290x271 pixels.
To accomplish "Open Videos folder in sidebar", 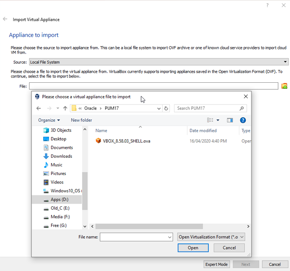I will [x=57, y=182].
